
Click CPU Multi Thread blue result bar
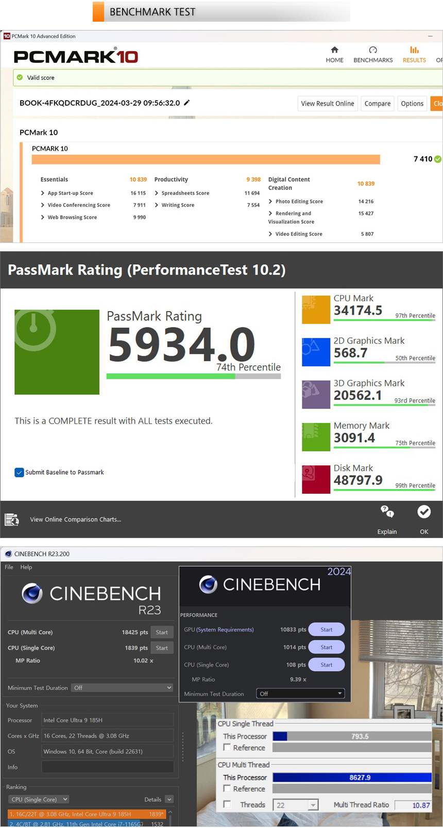[x=352, y=777]
